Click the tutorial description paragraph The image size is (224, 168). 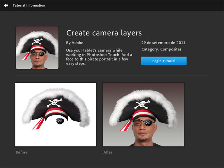coord(99,57)
